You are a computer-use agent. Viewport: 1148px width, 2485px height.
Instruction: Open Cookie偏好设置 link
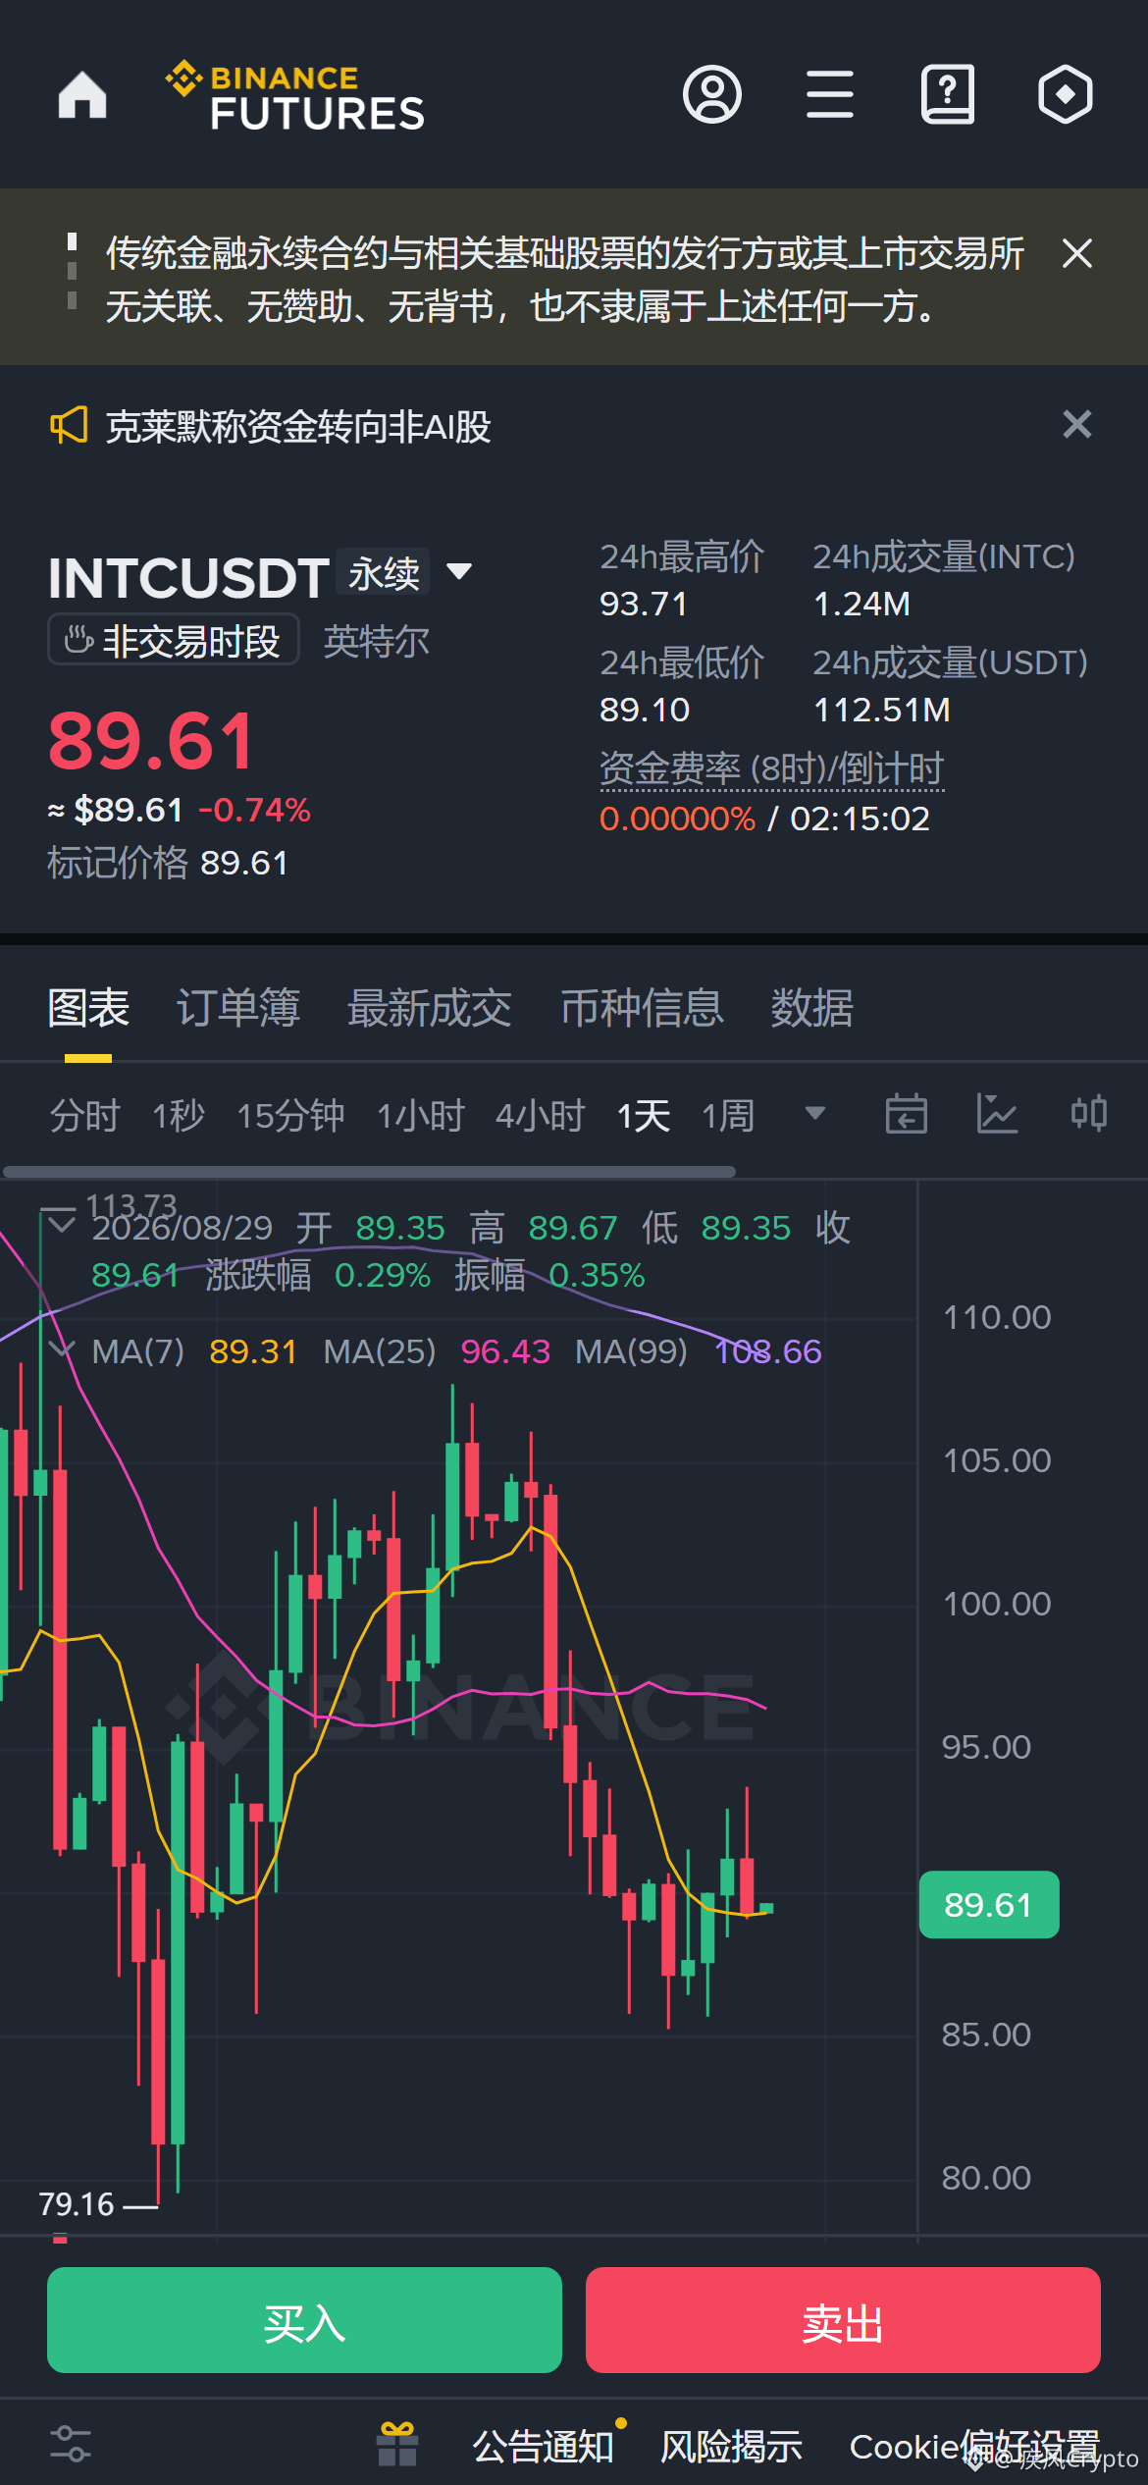click(x=974, y=2446)
